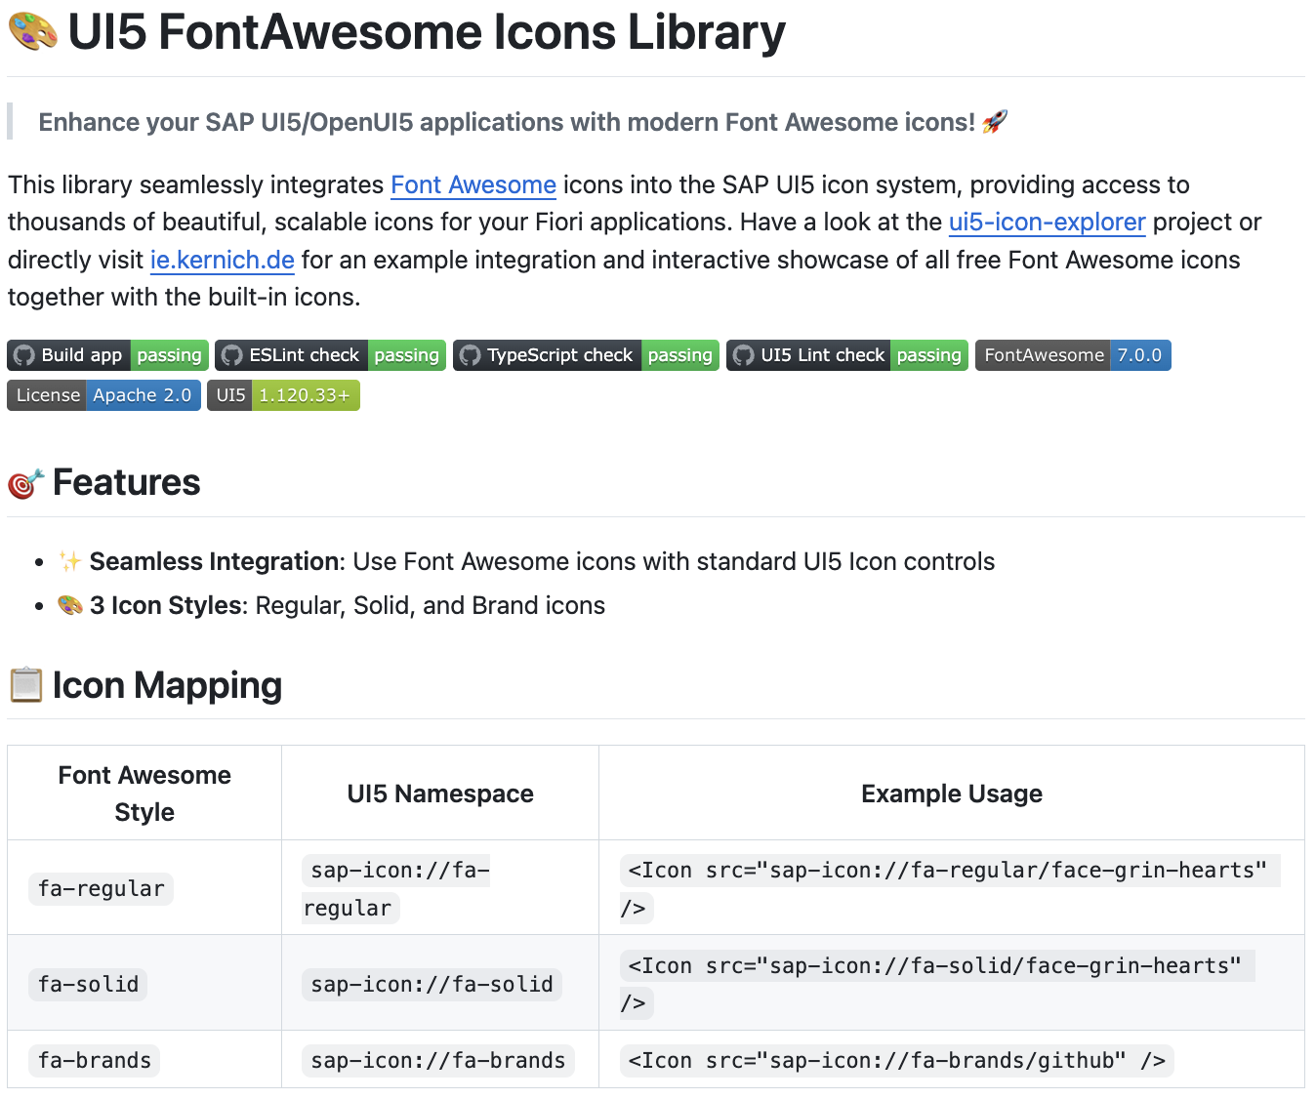Open the Font Awesome link

(x=473, y=184)
